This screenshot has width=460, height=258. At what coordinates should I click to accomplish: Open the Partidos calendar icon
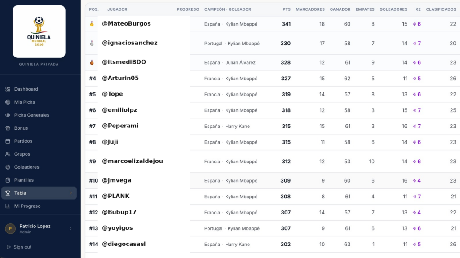[8, 141]
